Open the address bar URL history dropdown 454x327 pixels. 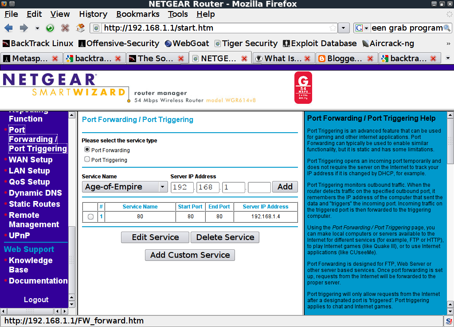pos(344,28)
